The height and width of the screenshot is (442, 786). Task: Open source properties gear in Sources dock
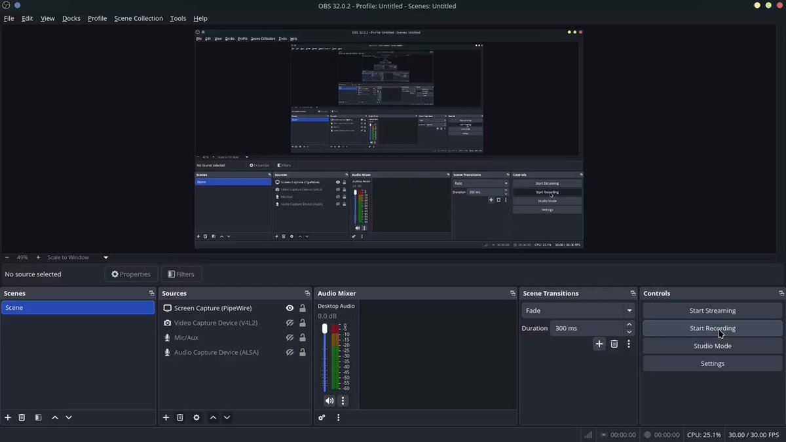196,417
